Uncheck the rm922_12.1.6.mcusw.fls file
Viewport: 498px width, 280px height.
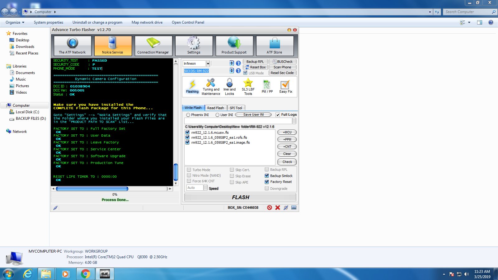point(187,133)
